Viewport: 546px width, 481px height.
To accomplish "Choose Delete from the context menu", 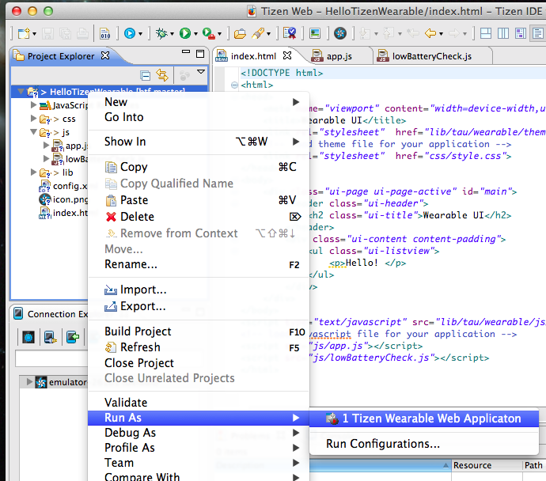I will click(x=199, y=217).
